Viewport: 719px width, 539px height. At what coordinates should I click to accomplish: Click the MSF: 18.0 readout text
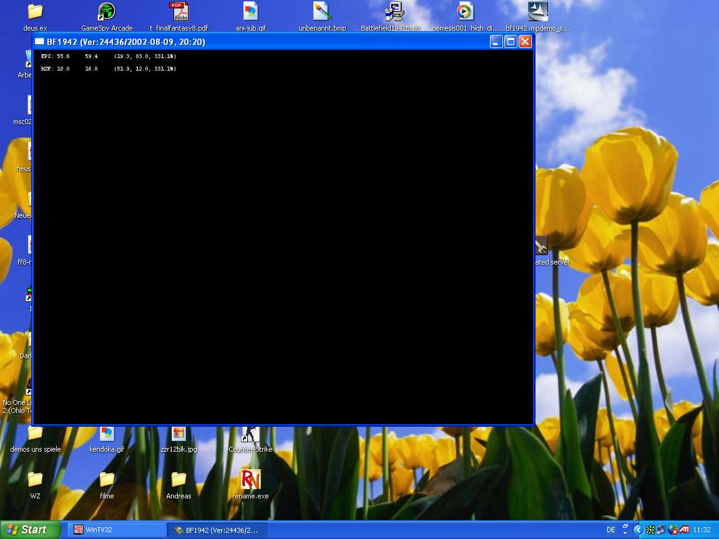55,68
